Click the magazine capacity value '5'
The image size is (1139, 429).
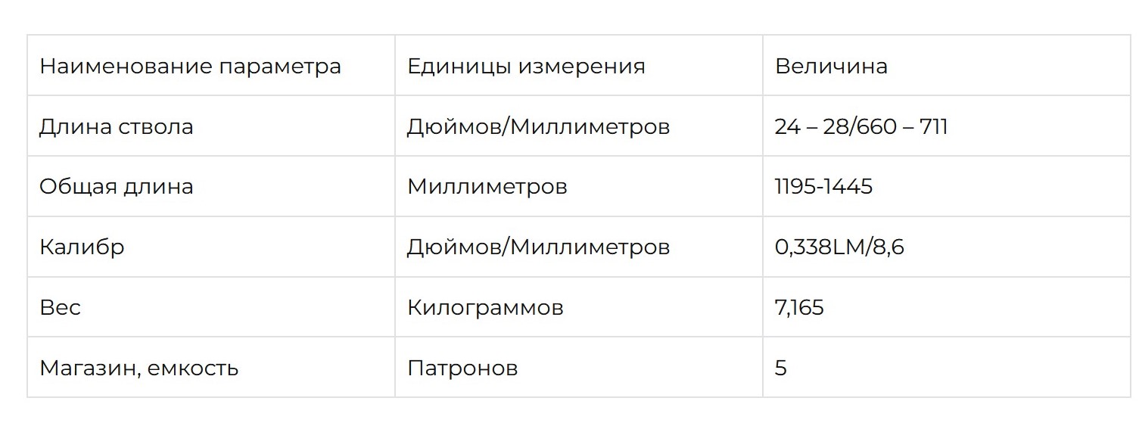click(781, 368)
